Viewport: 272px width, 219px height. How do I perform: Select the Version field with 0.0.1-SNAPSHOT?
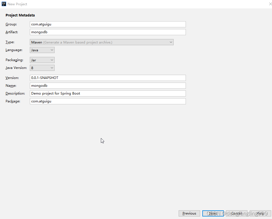tap(108, 78)
